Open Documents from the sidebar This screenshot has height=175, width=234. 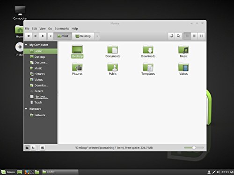point(41,63)
